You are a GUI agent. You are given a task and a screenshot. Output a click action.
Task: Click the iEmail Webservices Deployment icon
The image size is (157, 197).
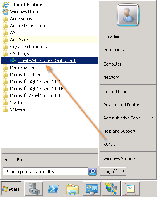[x=13, y=60]
